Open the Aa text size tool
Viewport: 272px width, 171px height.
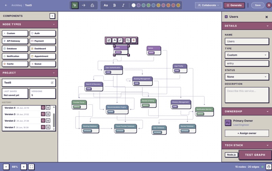click(106, 5)
